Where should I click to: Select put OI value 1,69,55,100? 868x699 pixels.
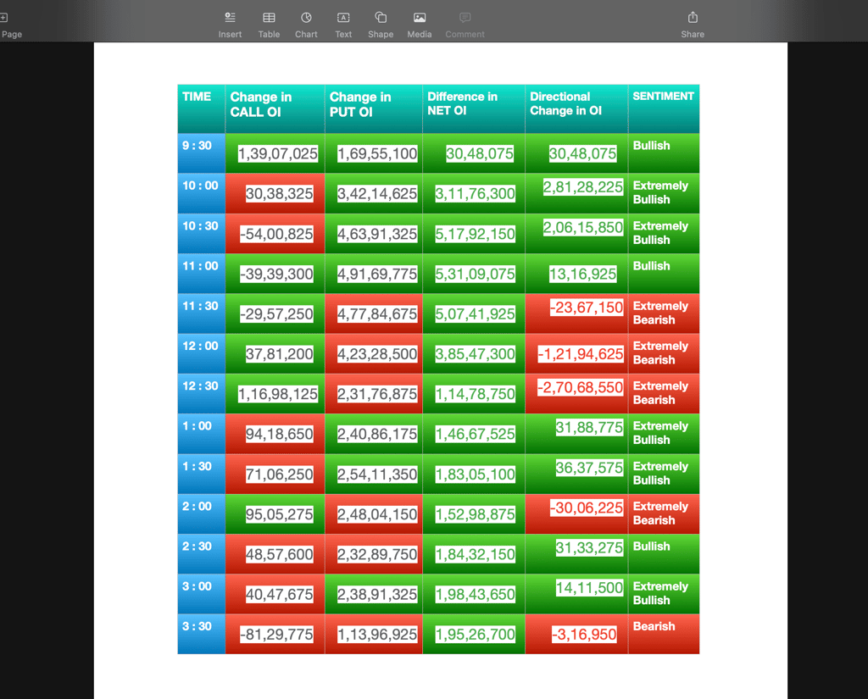[377, 153]
